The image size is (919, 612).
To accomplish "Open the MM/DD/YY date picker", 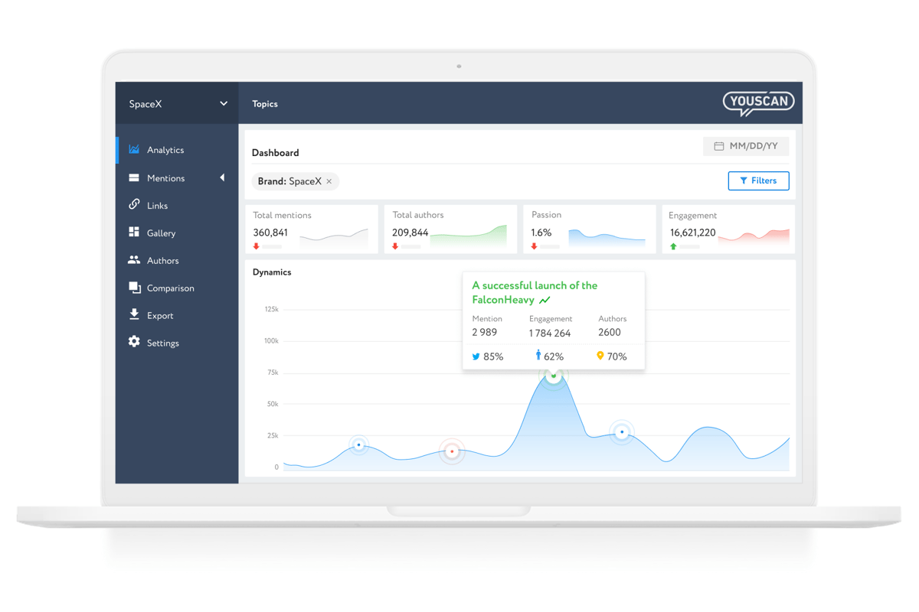I will (x=747, y=145).
